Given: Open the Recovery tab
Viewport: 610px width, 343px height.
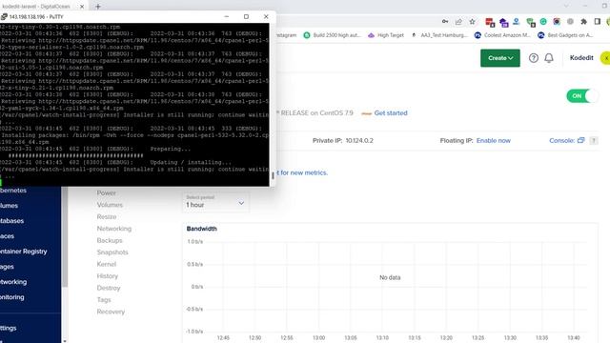Looking at the screenshot, I should point(111,312).
